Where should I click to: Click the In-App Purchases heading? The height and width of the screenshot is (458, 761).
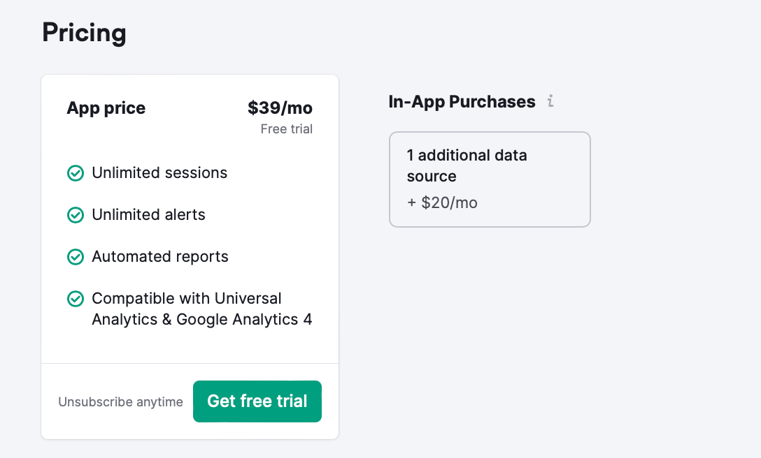tap(462, 101)
